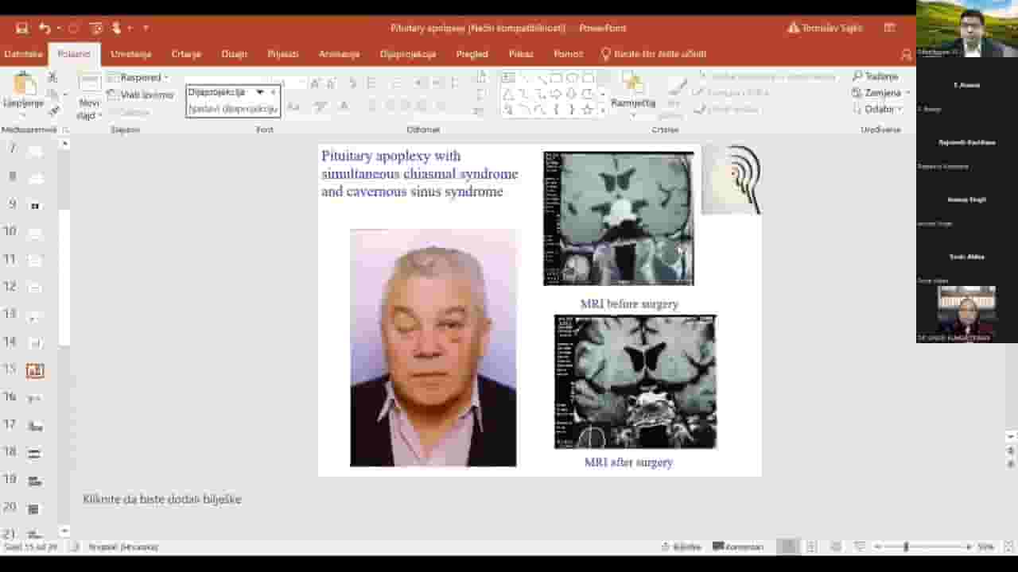Click the 'MRI before surgery' caption
The width and height of the screenshot is (1018, 572).
coord(629,303)
